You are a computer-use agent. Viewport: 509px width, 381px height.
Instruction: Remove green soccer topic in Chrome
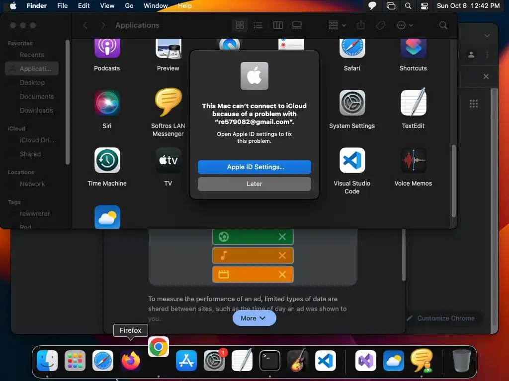coord(282,237)
